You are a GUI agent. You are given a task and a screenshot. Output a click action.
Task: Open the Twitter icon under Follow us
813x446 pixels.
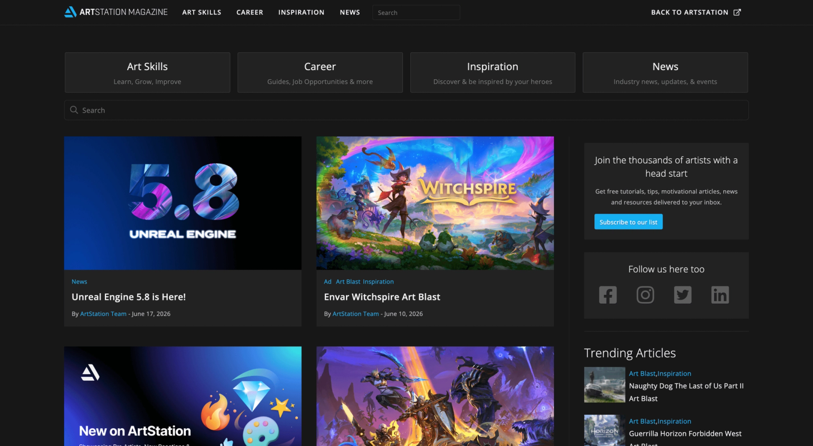pos(682,295)
